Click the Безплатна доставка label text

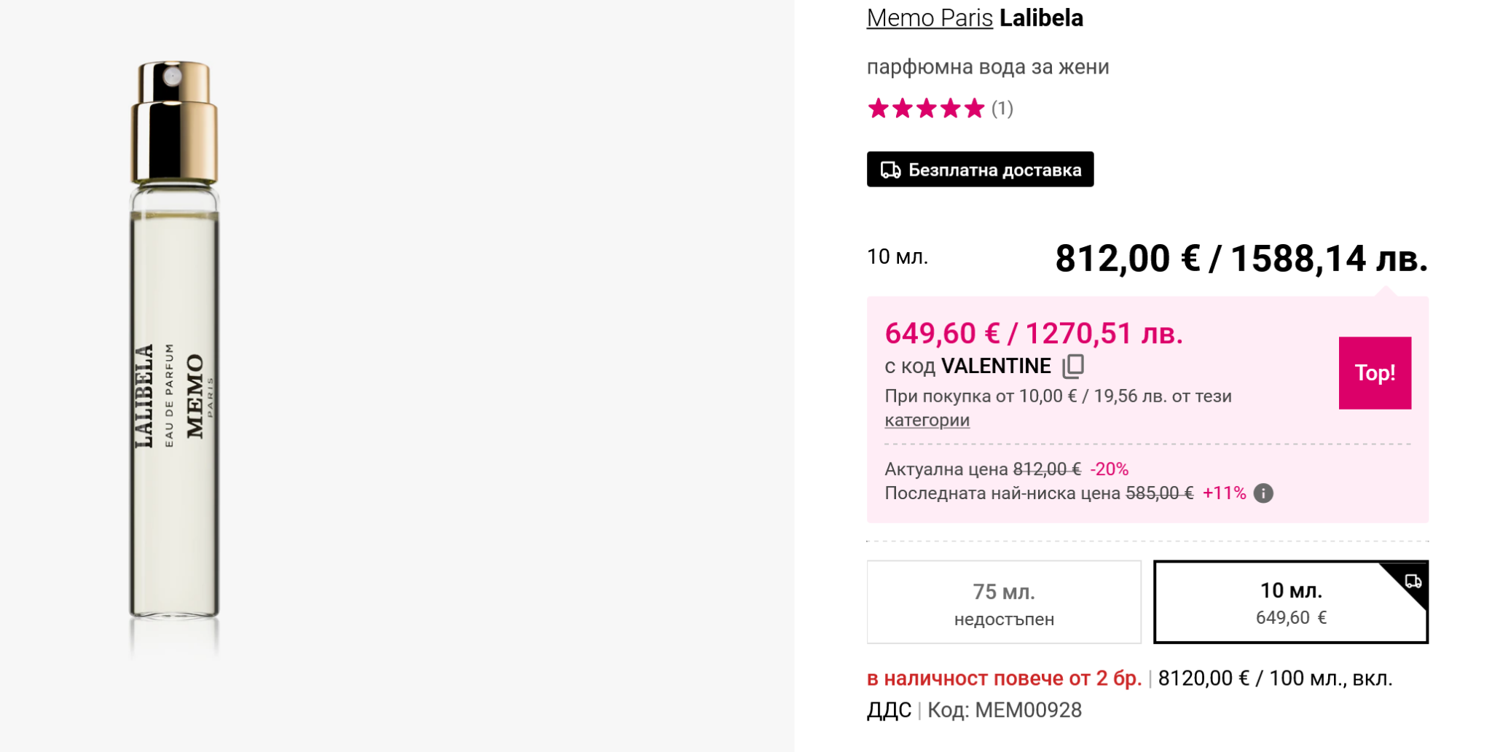point(994,170)
